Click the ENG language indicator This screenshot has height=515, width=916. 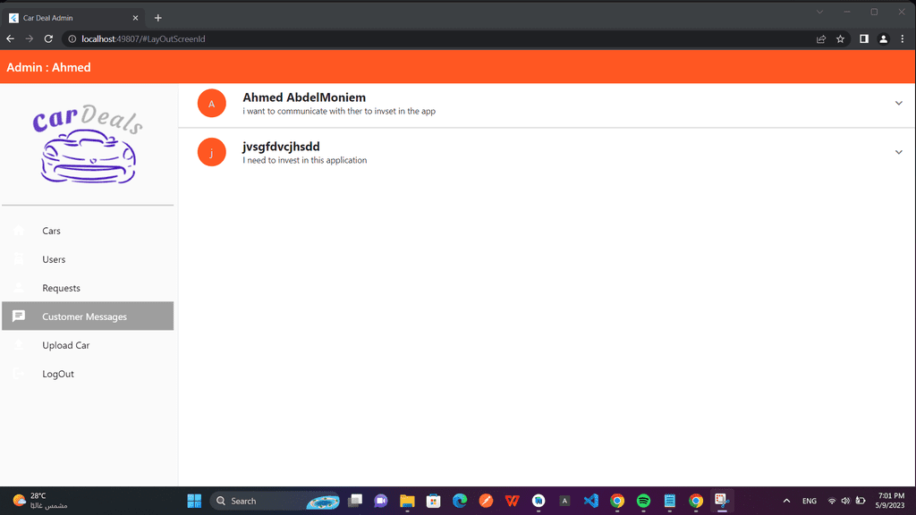pyautogui.click(x=809, y=501)
